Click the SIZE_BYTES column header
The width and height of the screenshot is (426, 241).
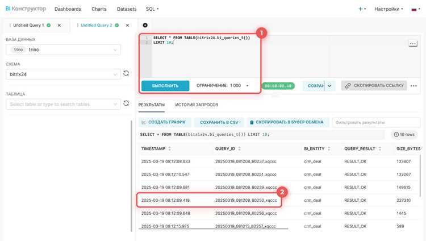[x=408, y=148]
